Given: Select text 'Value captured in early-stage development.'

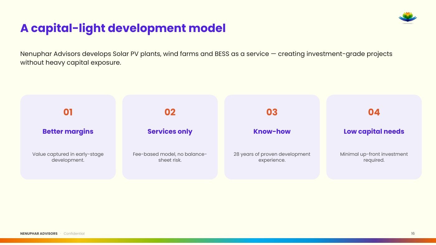Looking at the screenshot, I should point(68,157).
